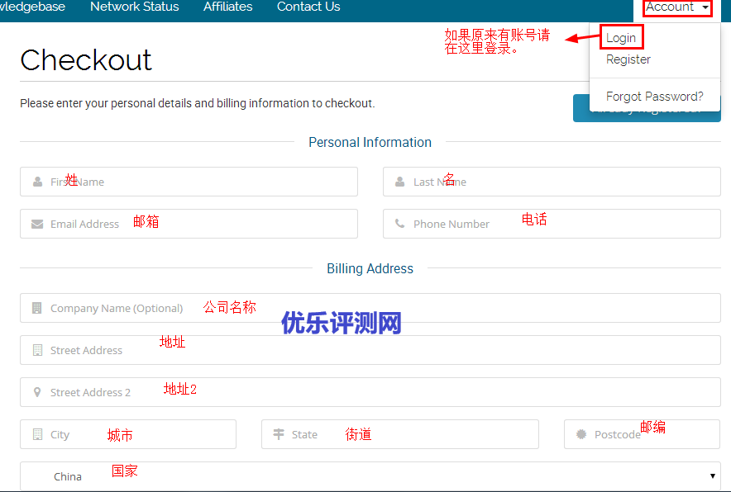The height and width of the screenshot is (492, 731).
Task: Focus the State input field
Action: click(400, 434)
